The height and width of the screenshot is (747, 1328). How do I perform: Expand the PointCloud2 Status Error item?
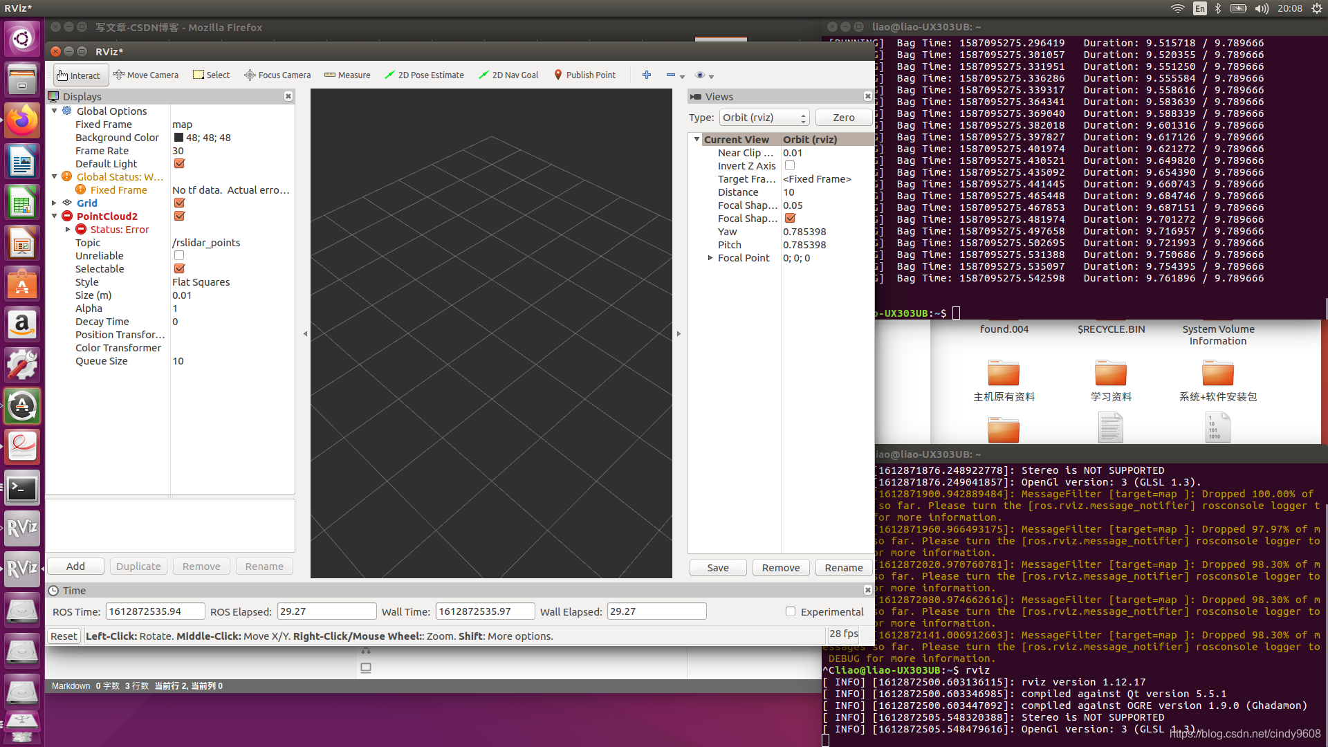coord(69,229)
